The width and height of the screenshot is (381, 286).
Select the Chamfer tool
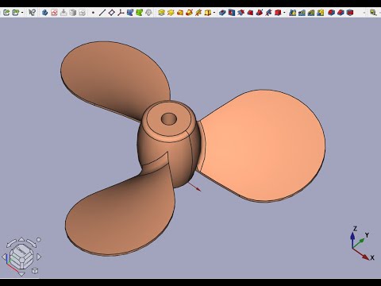(x=341, y=12)
